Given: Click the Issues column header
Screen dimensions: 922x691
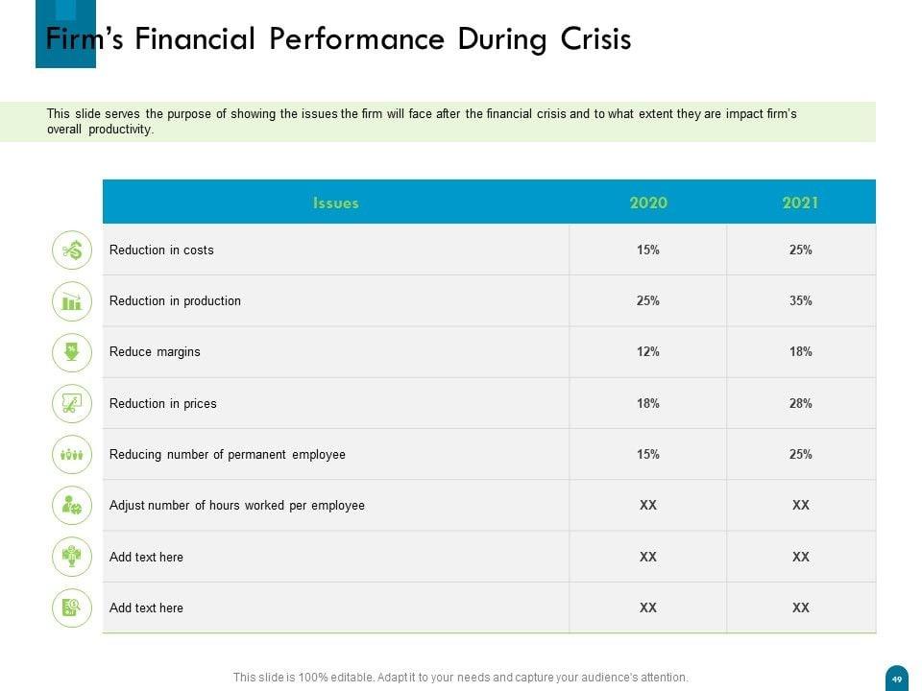Looking at the screenshot, I should (336, 203).
